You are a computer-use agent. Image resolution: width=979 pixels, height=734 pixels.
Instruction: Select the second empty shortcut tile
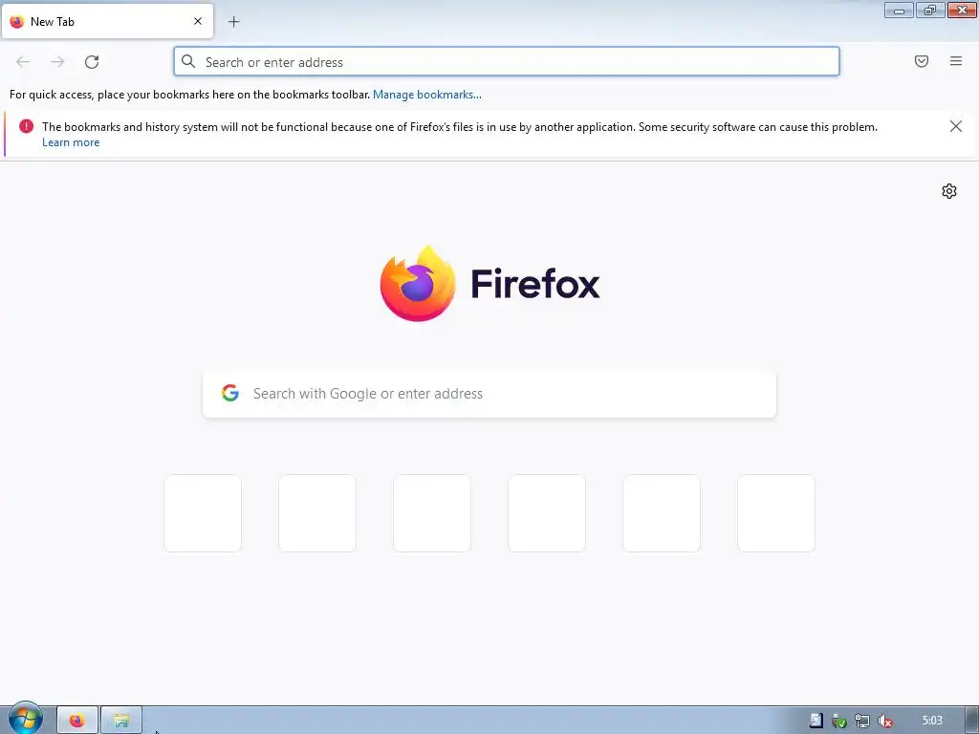[x=317, y=513]
